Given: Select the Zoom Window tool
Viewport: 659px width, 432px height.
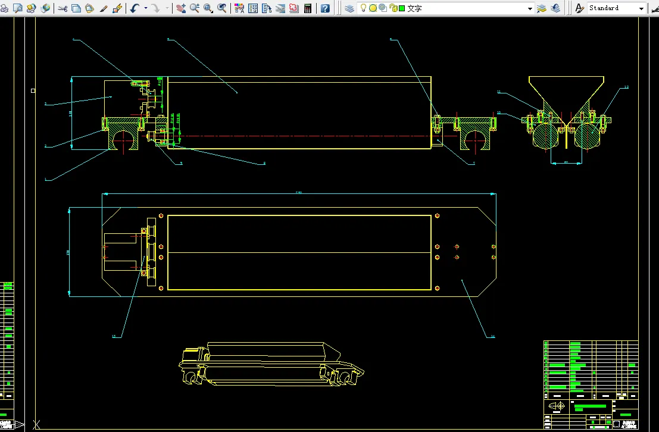Looking at the screenshot, I should point(208,8).
